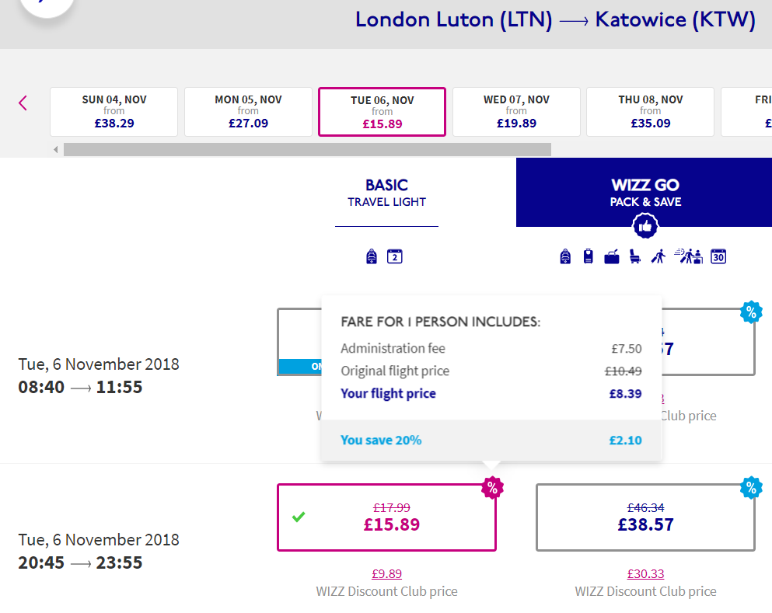Click the checked suitcase icon under WIZZ GO
Viewport: 772px width, 613px height.
[612, 257]
